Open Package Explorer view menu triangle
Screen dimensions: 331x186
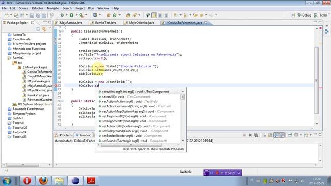[50, 28]
